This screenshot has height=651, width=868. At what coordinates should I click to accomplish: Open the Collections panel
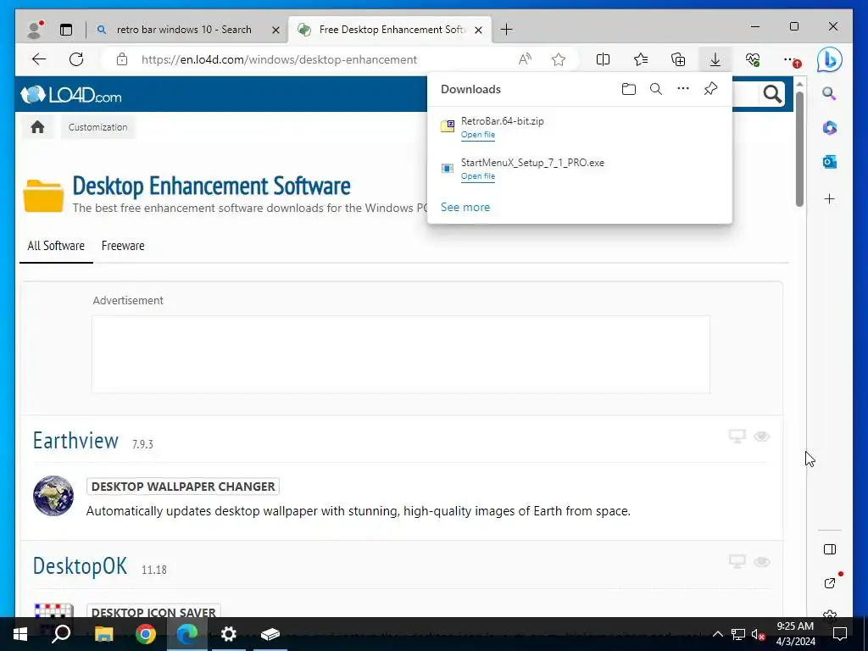pyautogui.click(x=678, y=59)
